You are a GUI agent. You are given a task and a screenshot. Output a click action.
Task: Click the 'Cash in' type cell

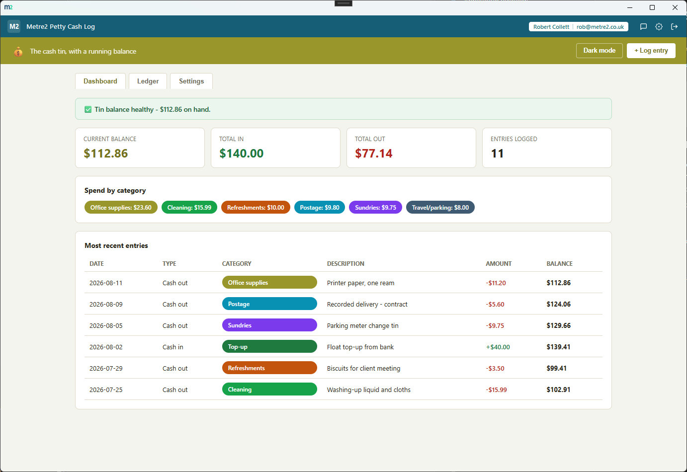[x=172, y=347]
